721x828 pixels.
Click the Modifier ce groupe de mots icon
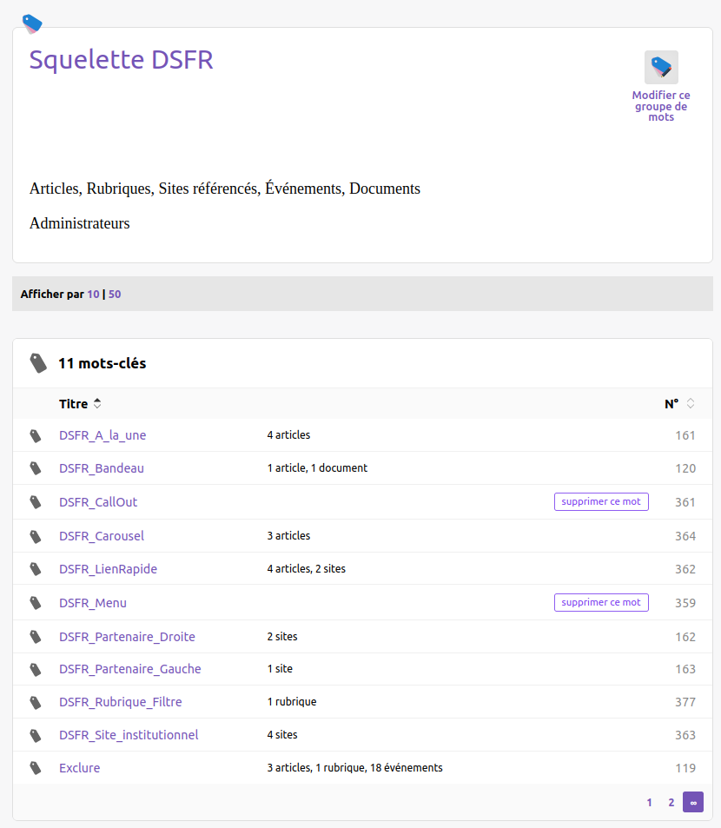(661, 68)
